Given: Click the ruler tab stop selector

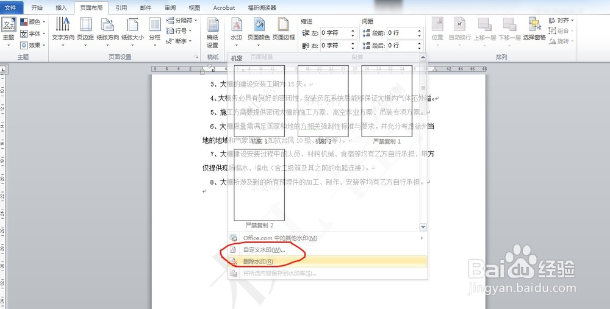Looking at the screenshot, I should coord(2,70).
